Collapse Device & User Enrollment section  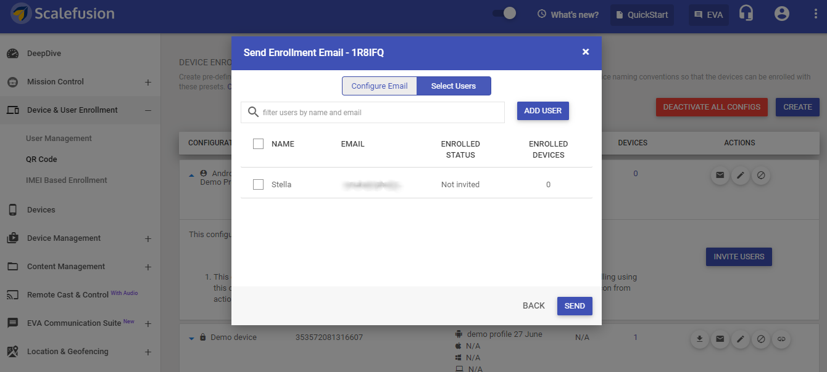[148, 110]
